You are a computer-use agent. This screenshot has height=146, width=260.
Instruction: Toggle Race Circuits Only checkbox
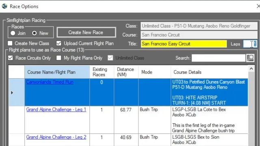coord(11,58)
